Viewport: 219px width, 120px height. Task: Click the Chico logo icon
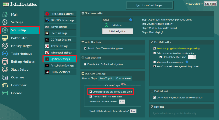coord(47,33)
